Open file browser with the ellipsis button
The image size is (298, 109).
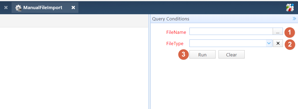[x=278, y=31]
